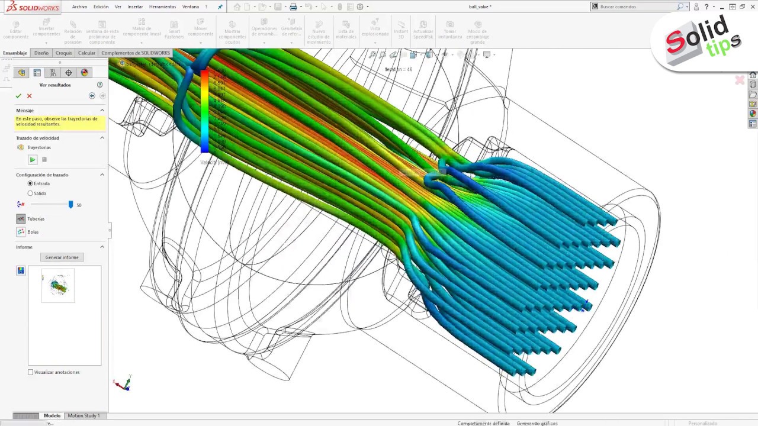Click Editar componente command
The height and width of the screenshot is (426, 758).
(16, 30)
